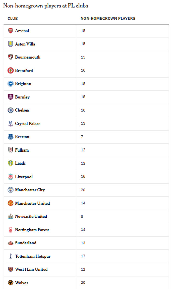Click the Brighton seagull crest icon
Viewport: 173px width, 289px height.
pyautogui.click(x=11, y=84)
